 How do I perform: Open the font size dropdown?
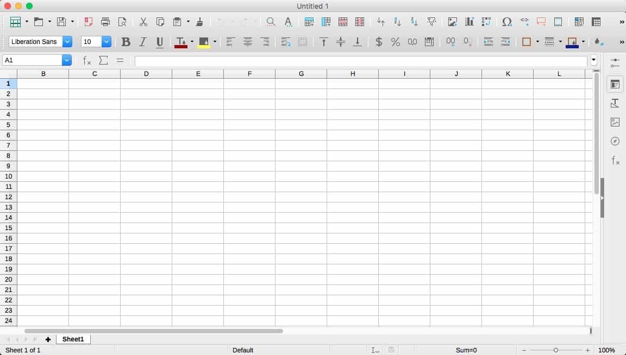107,41
